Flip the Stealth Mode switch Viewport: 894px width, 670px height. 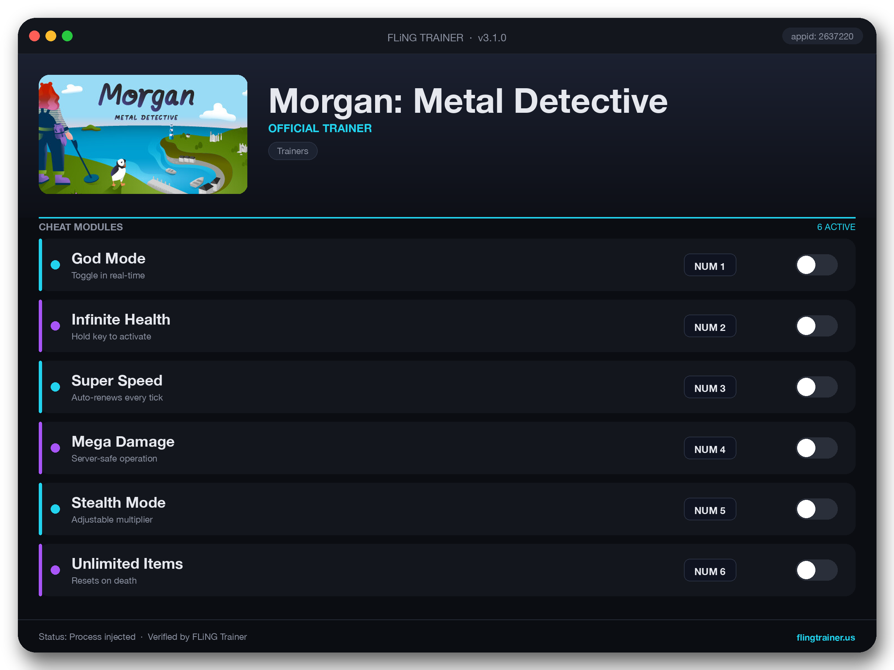[x=817, y=509]
